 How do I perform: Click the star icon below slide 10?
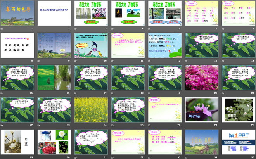click(x=76, y=61)
